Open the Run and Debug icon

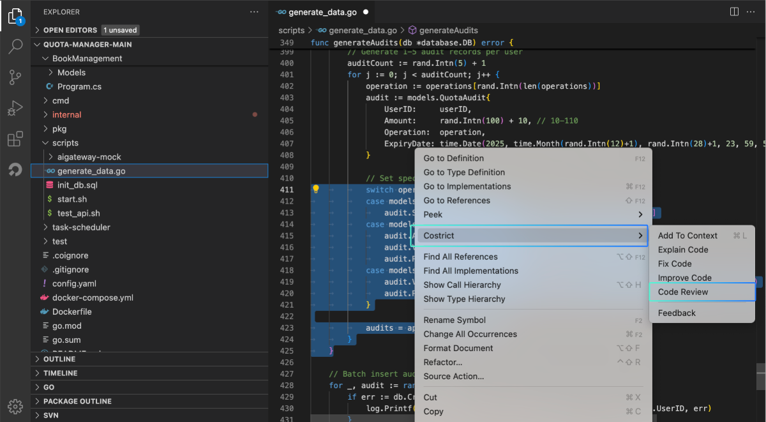point(15,108)
